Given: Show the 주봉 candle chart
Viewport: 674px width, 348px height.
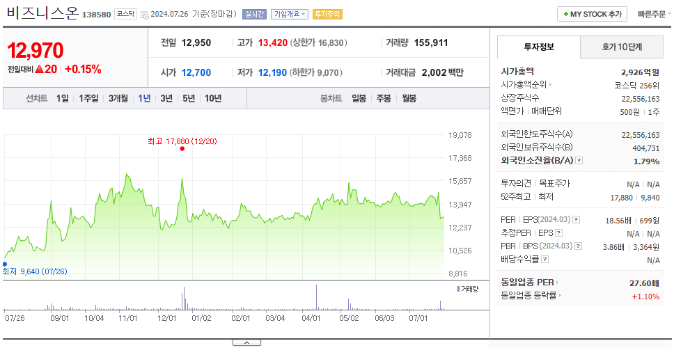Looking at the screenshot, I should point(384,98).
